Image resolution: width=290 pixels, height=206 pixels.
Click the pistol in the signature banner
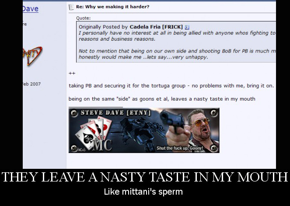(172, 121)
